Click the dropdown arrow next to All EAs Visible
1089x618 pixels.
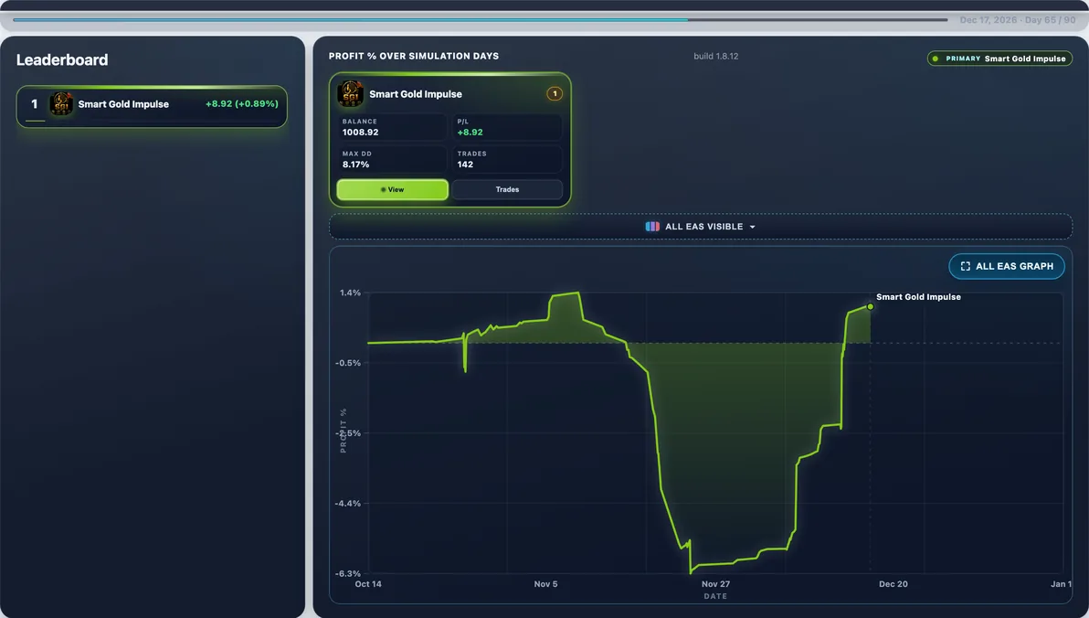752,228
